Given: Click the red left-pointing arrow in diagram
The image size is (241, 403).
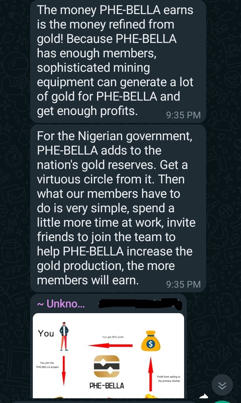Looking at the screenshot, I should [x=110, y=345].
